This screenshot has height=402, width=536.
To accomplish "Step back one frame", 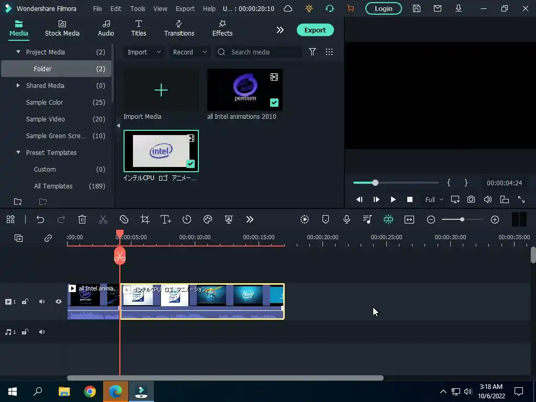I will click(359, 199).
